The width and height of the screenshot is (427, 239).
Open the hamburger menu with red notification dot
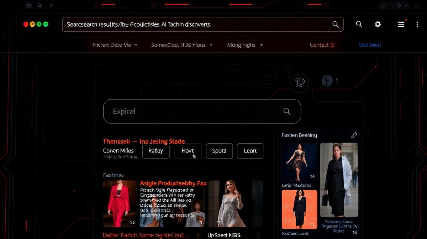401,24
